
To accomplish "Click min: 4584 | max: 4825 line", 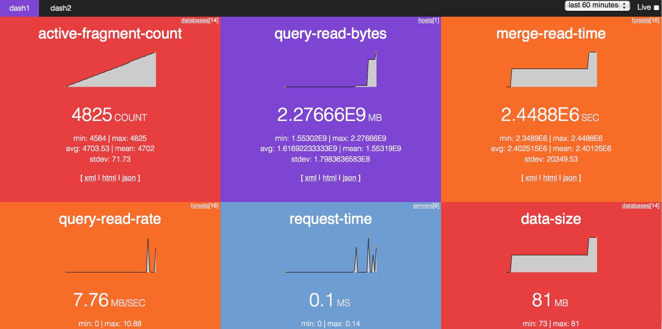I will 110,138.
